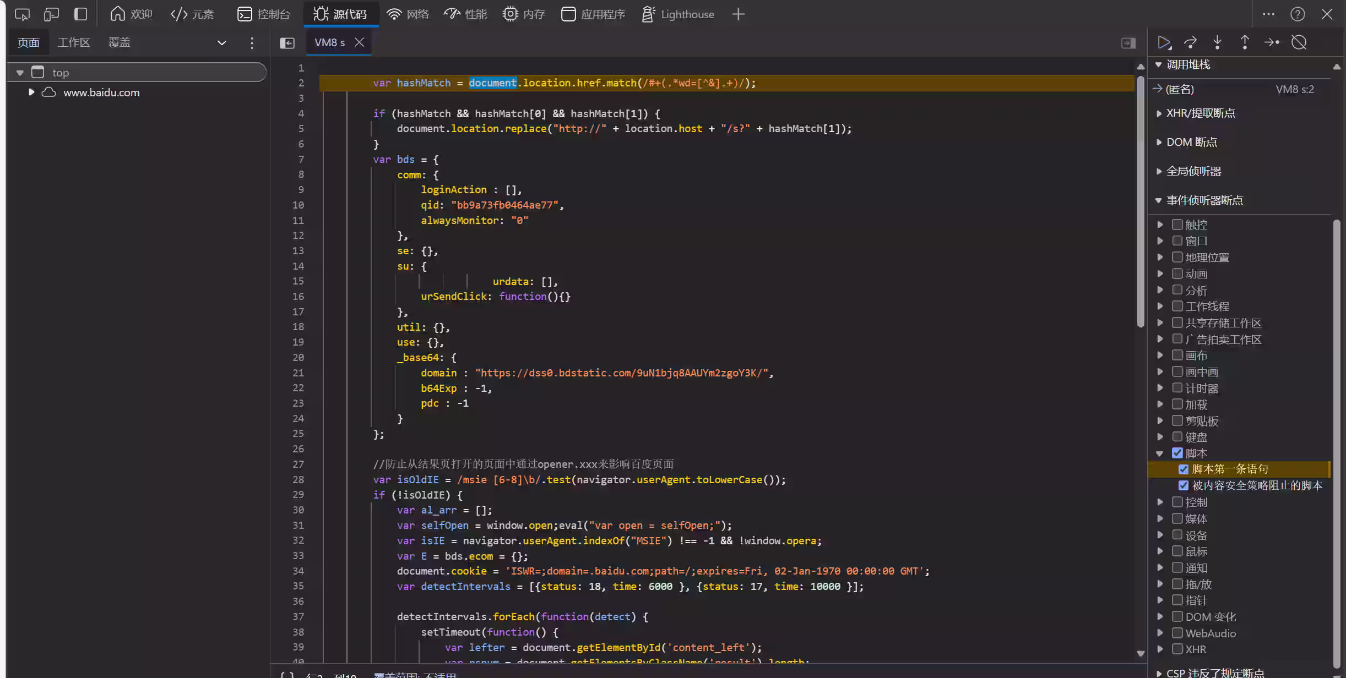Image resolution: width=1346 pixels, height=678 pixels.
Task: Switch to the 控制台 tab
Action: pyautogui.click(x=264, y=14)
